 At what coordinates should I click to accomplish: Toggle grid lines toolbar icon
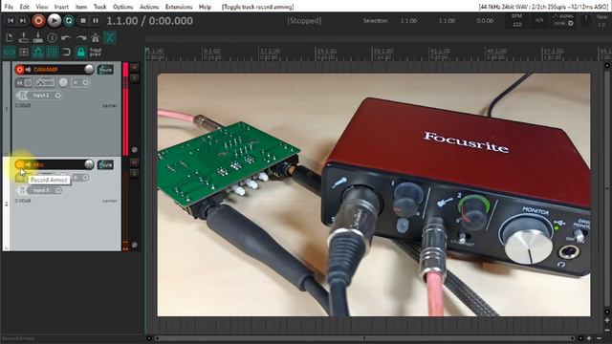tap(52, 52)
